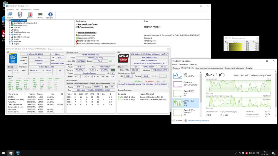
Task: Expand the Дискові приводи tree node
Action: tap(9, 37)
